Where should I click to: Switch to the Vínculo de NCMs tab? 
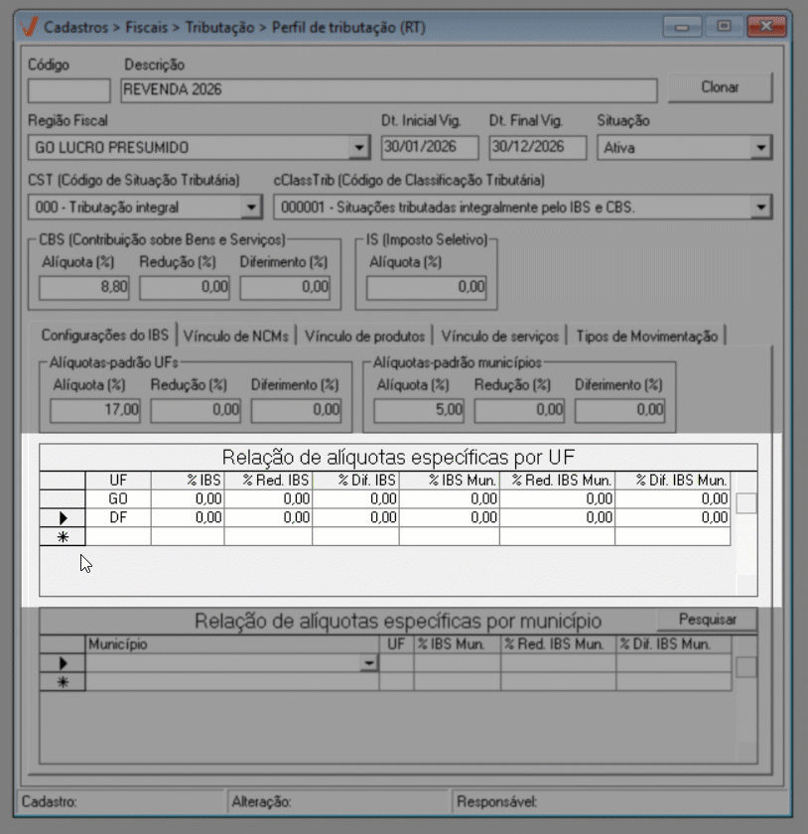click(x=238, y=336)
